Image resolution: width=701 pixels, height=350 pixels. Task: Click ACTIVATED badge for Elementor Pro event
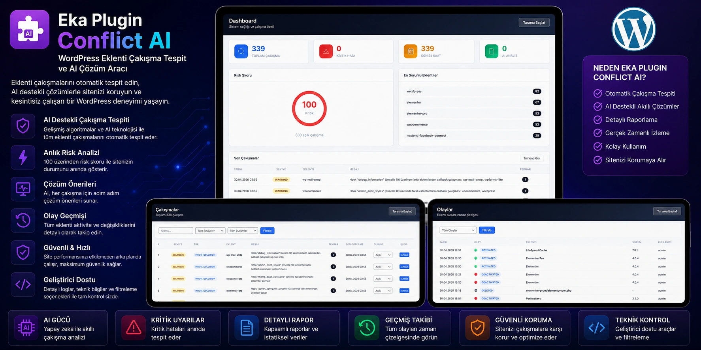488,258
